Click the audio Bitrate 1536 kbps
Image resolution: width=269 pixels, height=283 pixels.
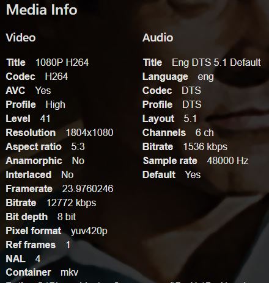coord(205,147)
